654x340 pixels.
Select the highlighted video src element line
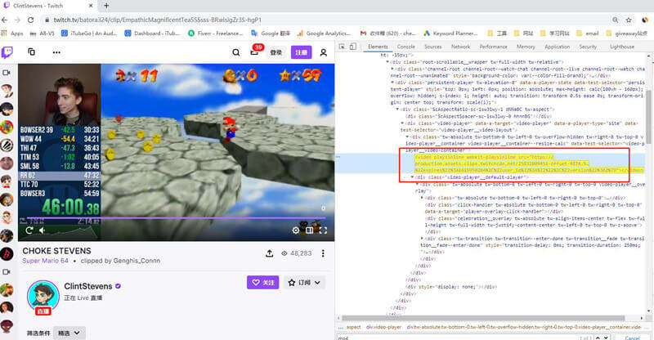pos(528,163)
